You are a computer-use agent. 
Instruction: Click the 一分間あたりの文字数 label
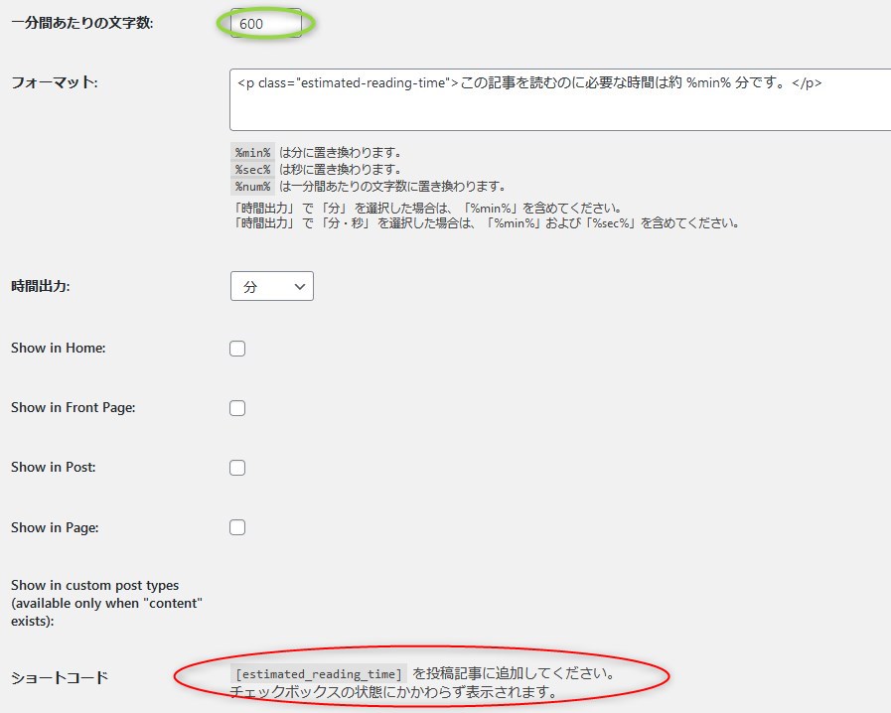coord(82,23)
